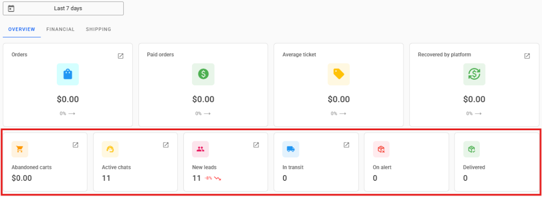Open Active chats external link icon
Image resolution: width=542 pixels, height=197 pixels.
point(166,145)
